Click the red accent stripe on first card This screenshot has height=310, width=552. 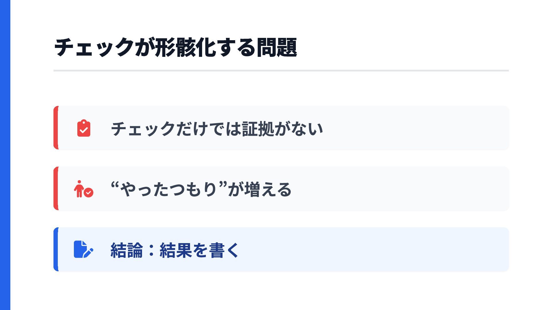click(x=56, y=128)
